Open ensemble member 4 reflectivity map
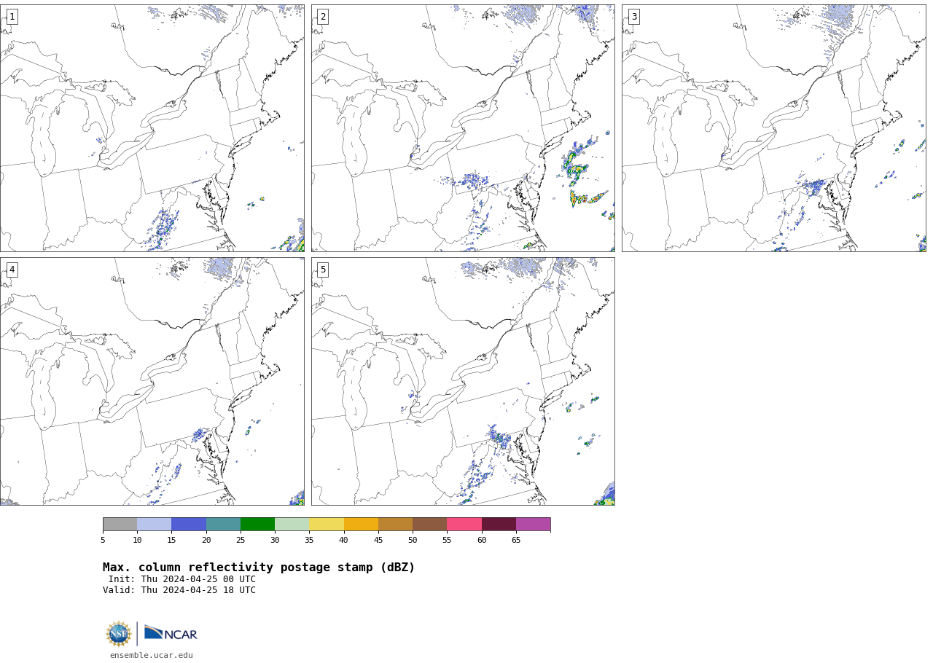 pyautogui.click(x=152, y=381)
